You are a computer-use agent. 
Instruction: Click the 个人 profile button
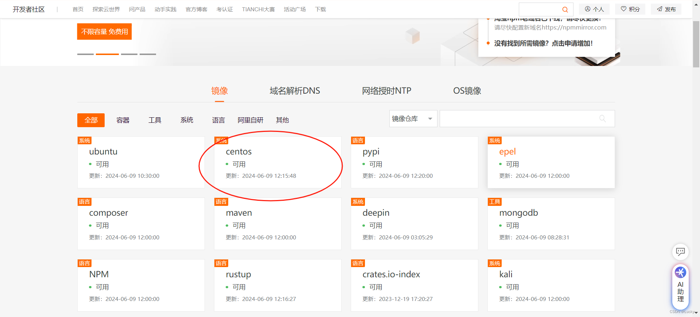click(x=594, y=9)
